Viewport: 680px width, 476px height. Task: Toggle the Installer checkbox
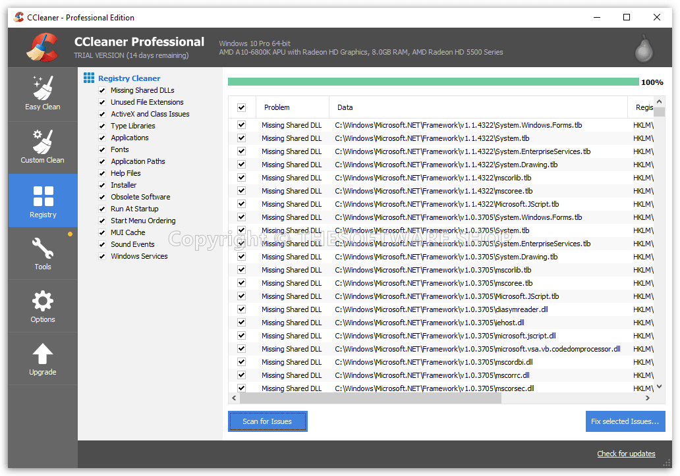pyautogui.click(x=102, y=185)
